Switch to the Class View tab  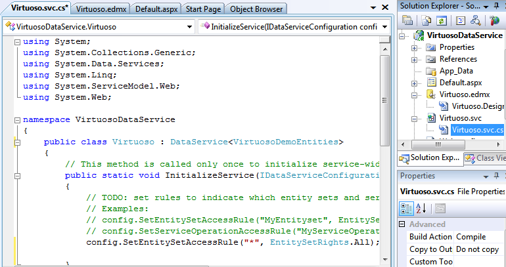point(485,158)
